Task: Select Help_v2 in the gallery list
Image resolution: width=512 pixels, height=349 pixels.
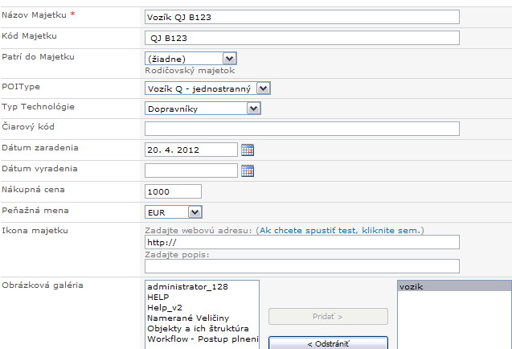Action: 202,307
